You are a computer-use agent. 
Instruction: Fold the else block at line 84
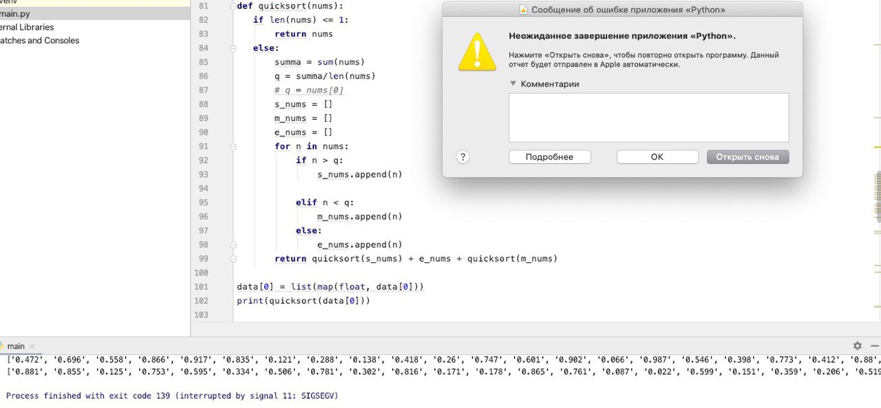233,48
